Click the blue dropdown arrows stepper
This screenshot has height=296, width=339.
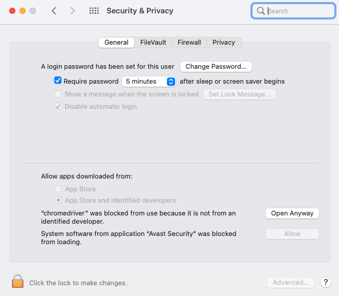pyautogui.click(x=171, y=82)
